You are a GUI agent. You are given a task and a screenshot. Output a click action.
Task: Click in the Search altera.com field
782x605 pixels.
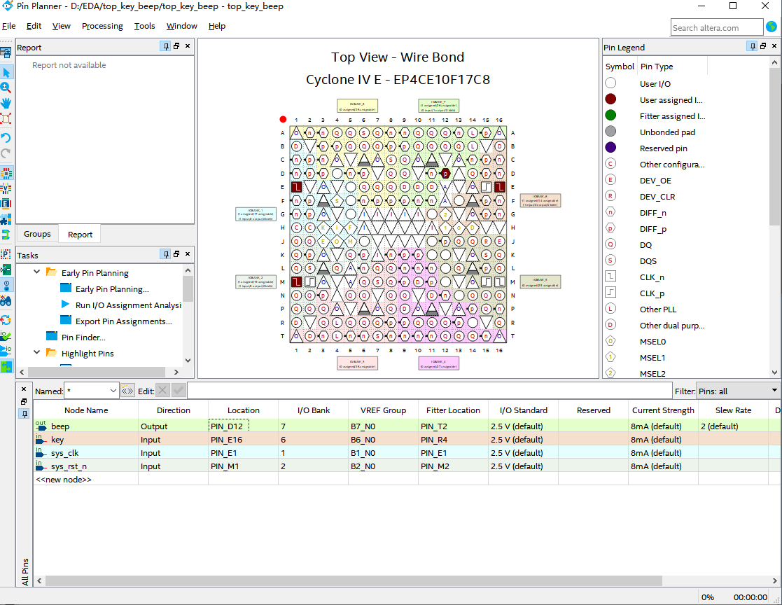[x=716, y=28]
